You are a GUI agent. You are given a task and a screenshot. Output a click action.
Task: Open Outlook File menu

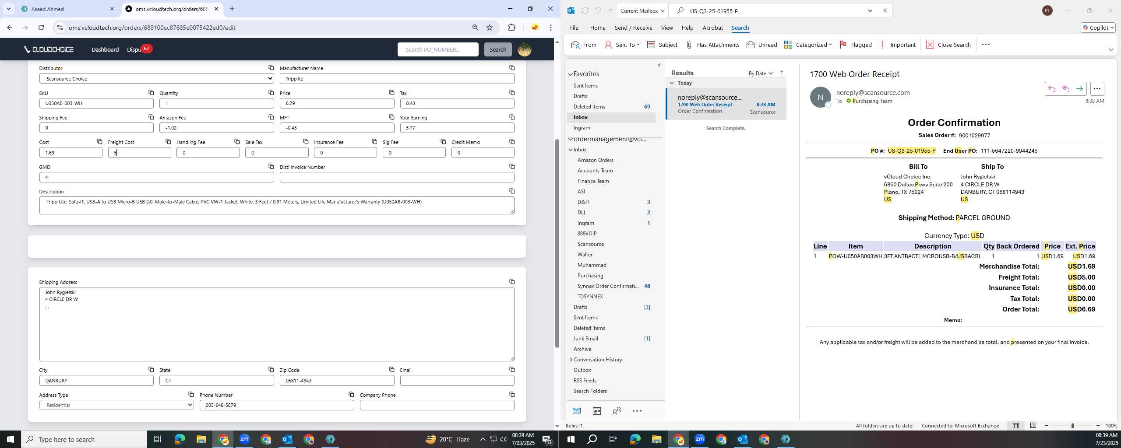point(574,28)
